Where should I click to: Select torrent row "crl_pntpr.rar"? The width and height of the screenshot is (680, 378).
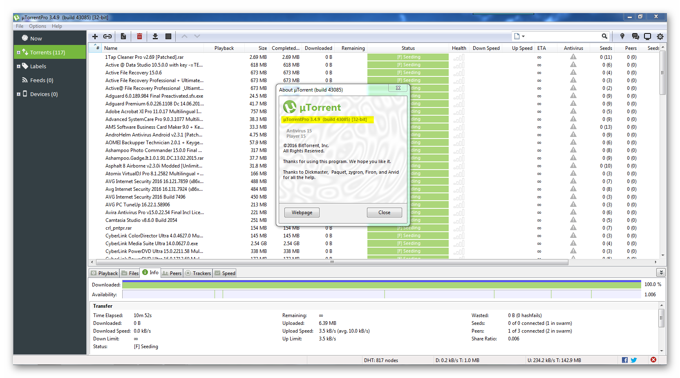pyautogui.click(x=374, y=228)
